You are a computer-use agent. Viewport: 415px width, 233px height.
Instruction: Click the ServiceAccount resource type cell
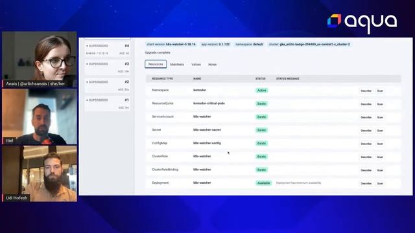(163, 116)
